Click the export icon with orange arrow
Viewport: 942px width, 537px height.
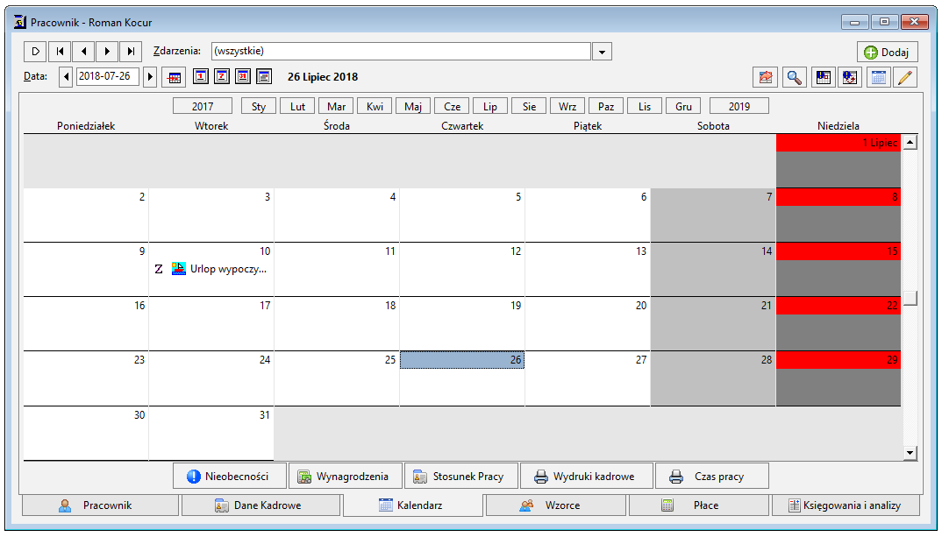click(x=766, y=77)
